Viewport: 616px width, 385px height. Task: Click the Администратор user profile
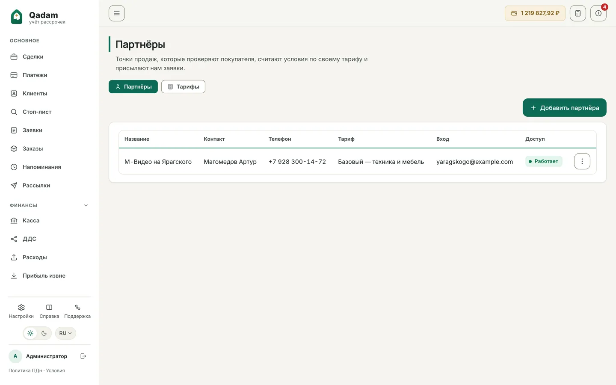click(38, 356)
